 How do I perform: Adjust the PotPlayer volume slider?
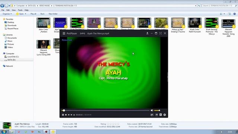point(157,111)
